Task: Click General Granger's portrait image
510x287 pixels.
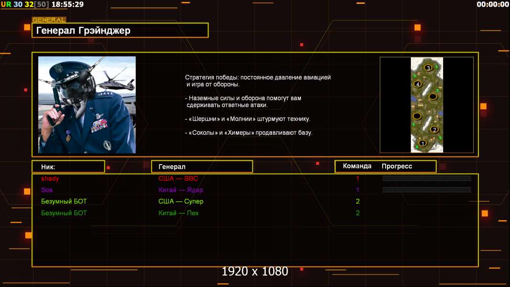Action: 87,105
